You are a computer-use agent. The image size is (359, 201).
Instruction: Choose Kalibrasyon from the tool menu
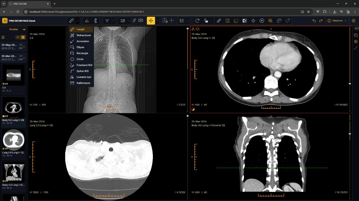[81, 83]
